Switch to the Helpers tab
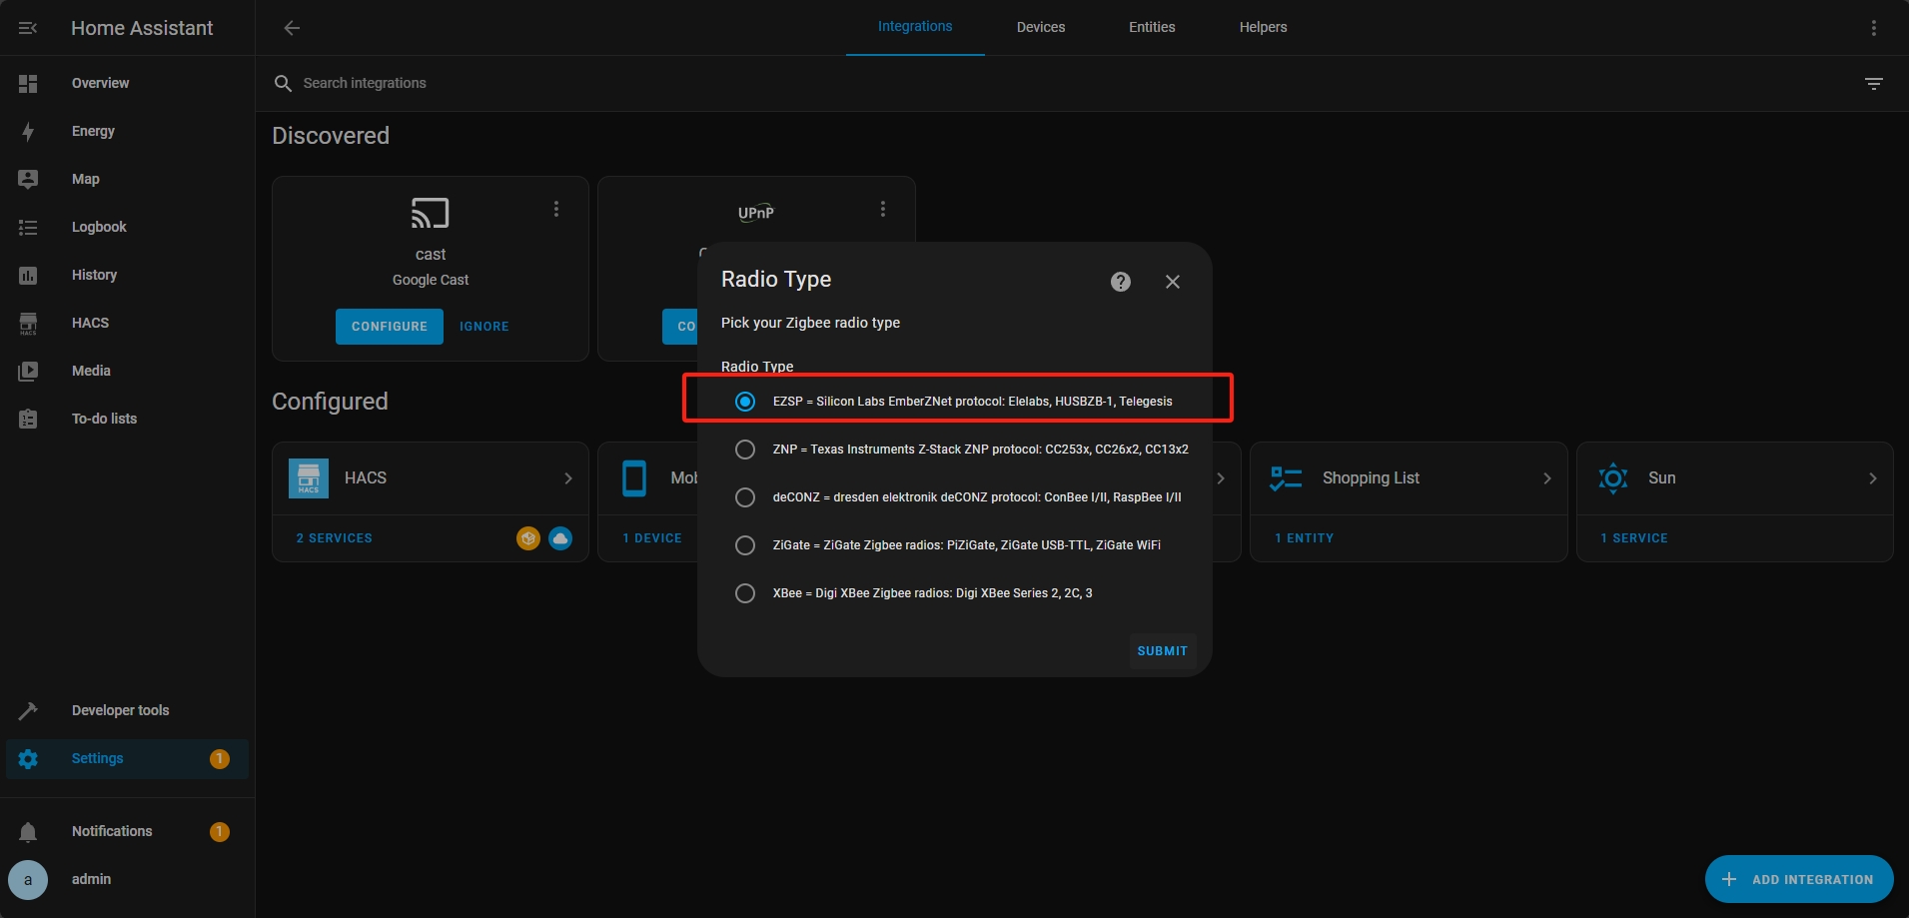Screen dimensions: 1909x918 click(1263, 27)
